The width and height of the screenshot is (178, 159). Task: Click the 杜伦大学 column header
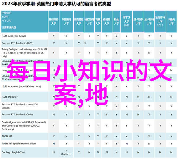[116, 21]
